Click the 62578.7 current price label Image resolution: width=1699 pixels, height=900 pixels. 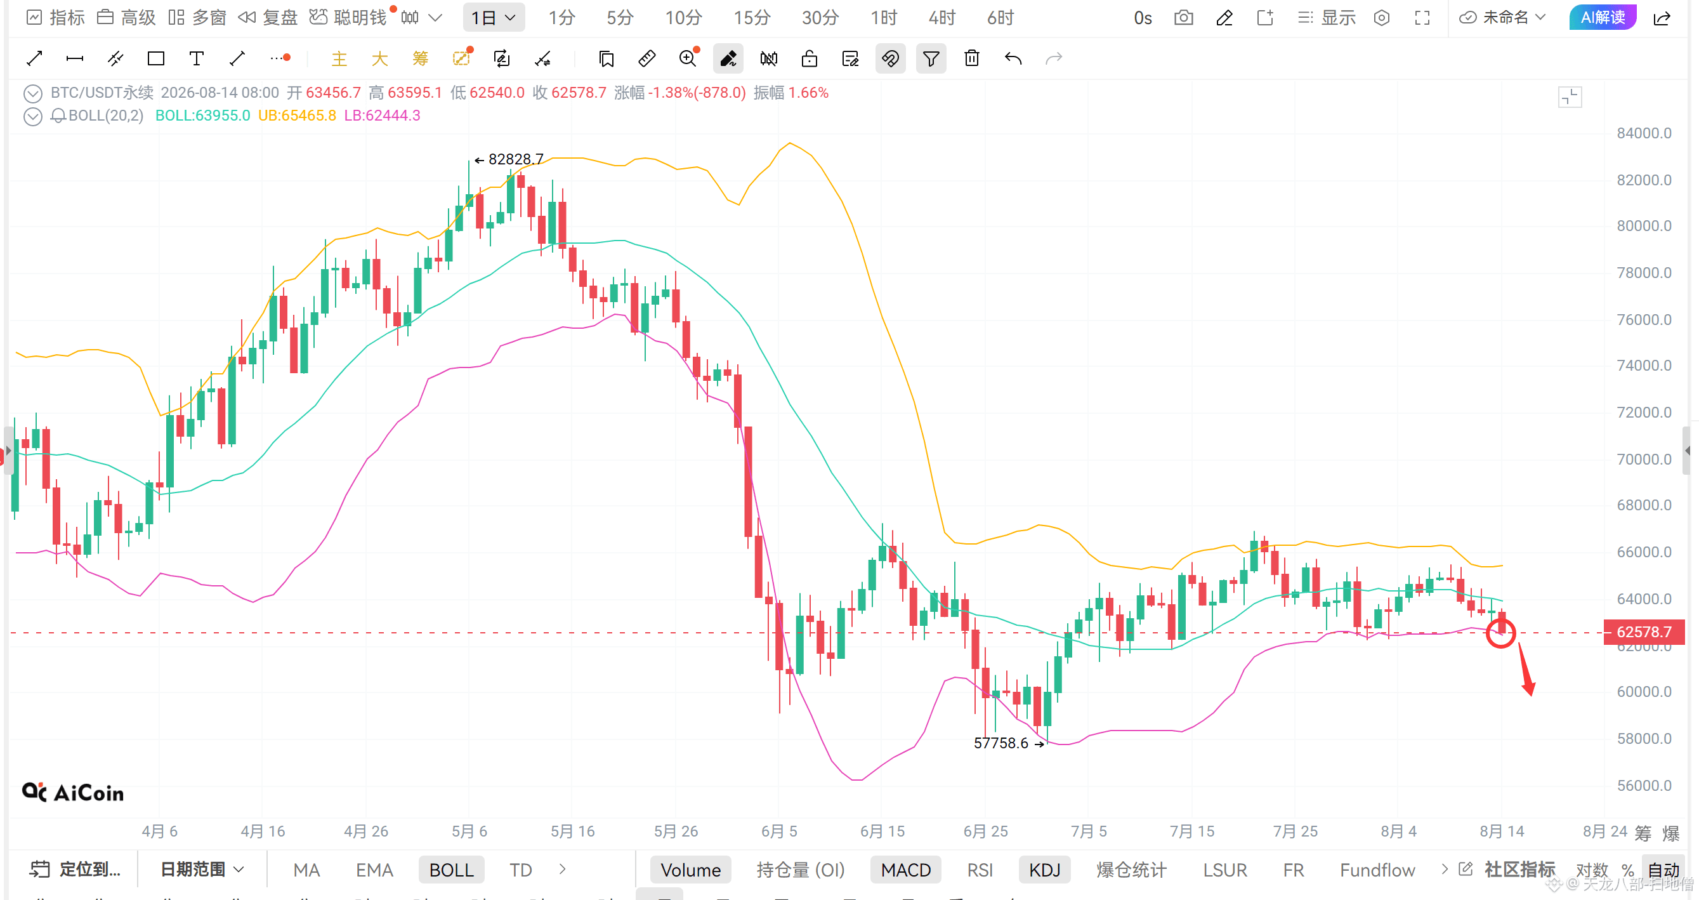(1644, 632)
